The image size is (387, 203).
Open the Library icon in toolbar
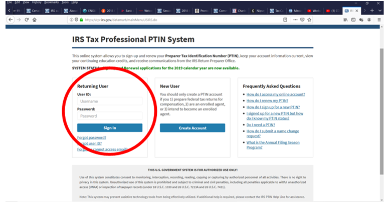coord(345,19)
